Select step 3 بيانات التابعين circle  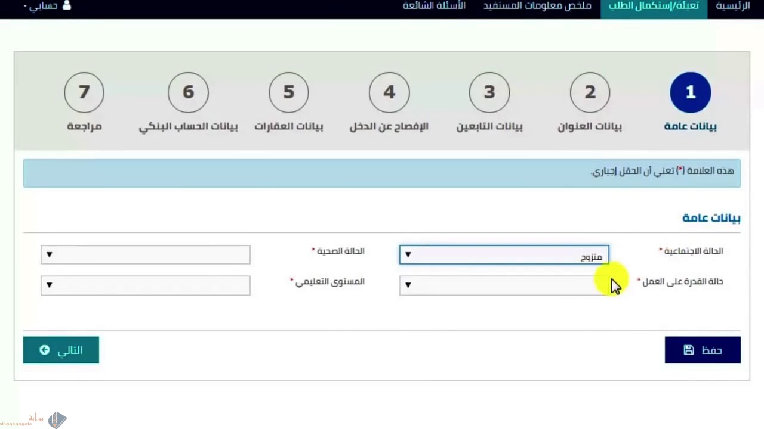point(489,92)
